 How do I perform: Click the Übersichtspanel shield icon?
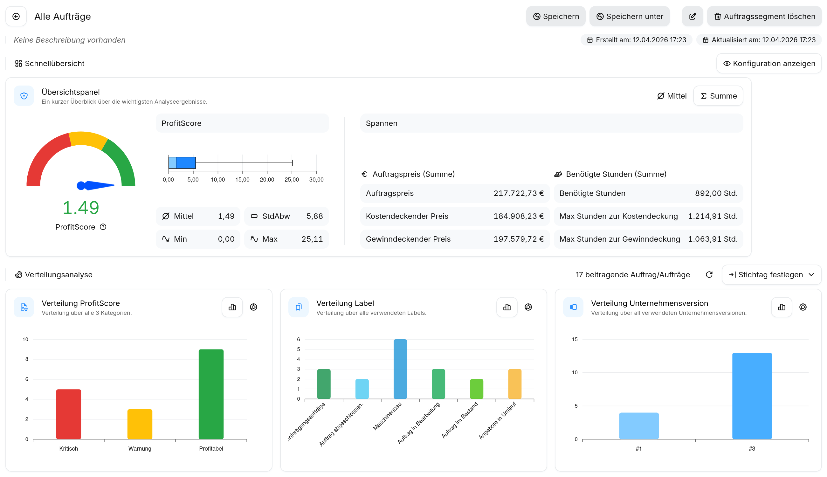click(x=24, y=96)
